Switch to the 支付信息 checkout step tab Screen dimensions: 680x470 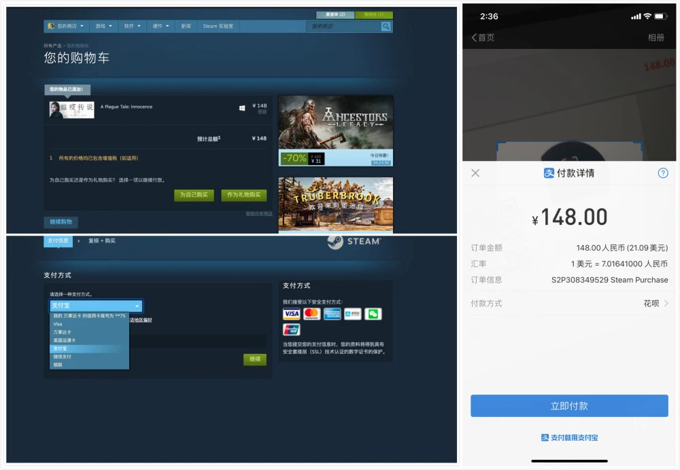pos(58,241)
